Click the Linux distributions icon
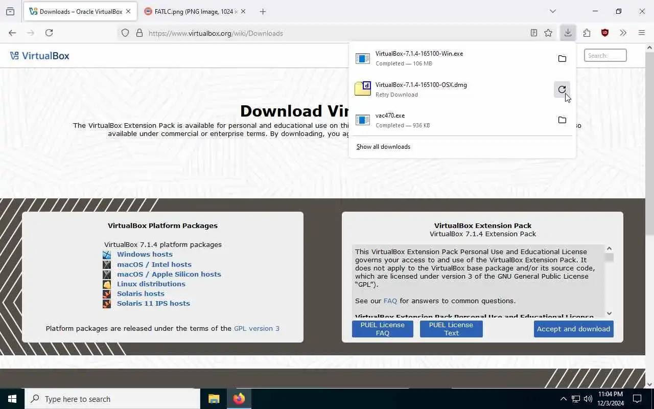 point(107,284)
